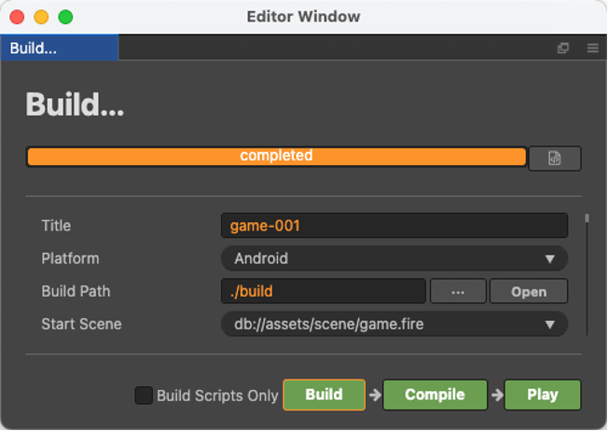Browse for build path with ellipsis button
Viewport: 608px width, 431px height.
coord(457,291)
